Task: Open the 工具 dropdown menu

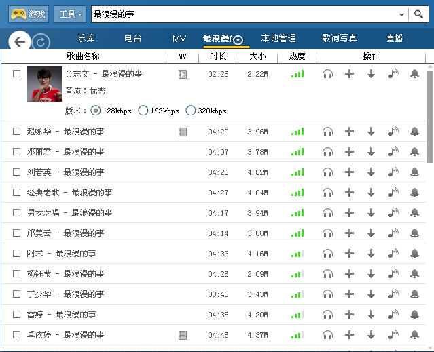Action: coord(70,14)
